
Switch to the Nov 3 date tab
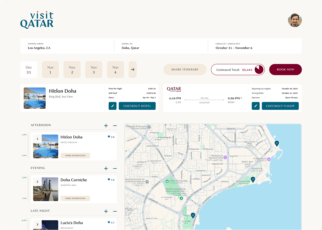[94, 70]
